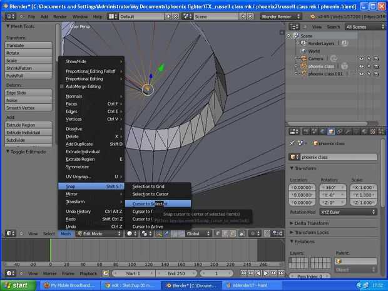
Task: Select Cursor to Active entry
Action: coord(158,227)
